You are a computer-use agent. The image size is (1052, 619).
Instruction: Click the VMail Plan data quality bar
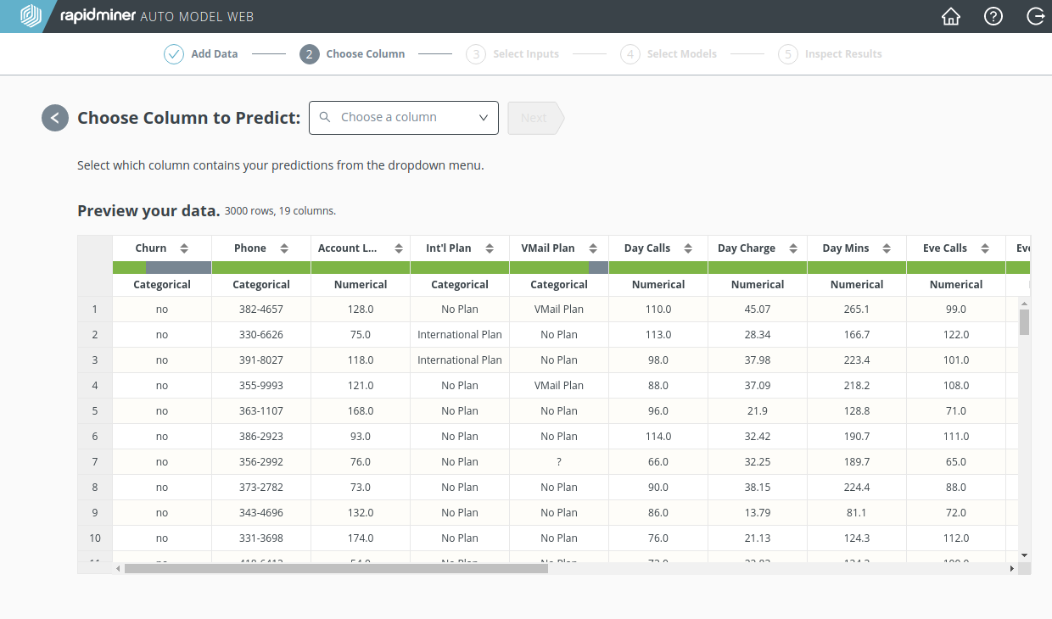click(x=559, y=267)
